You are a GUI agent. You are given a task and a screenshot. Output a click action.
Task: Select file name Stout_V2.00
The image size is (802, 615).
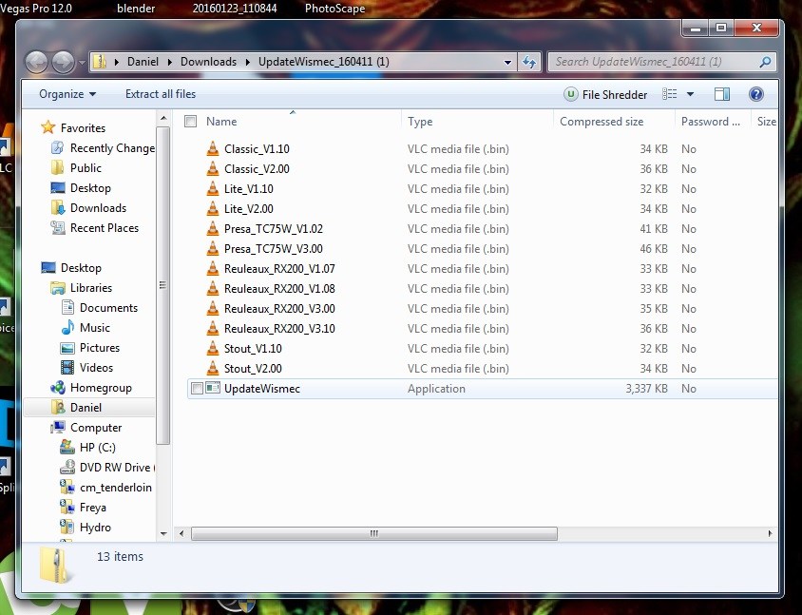click(253, 369)
